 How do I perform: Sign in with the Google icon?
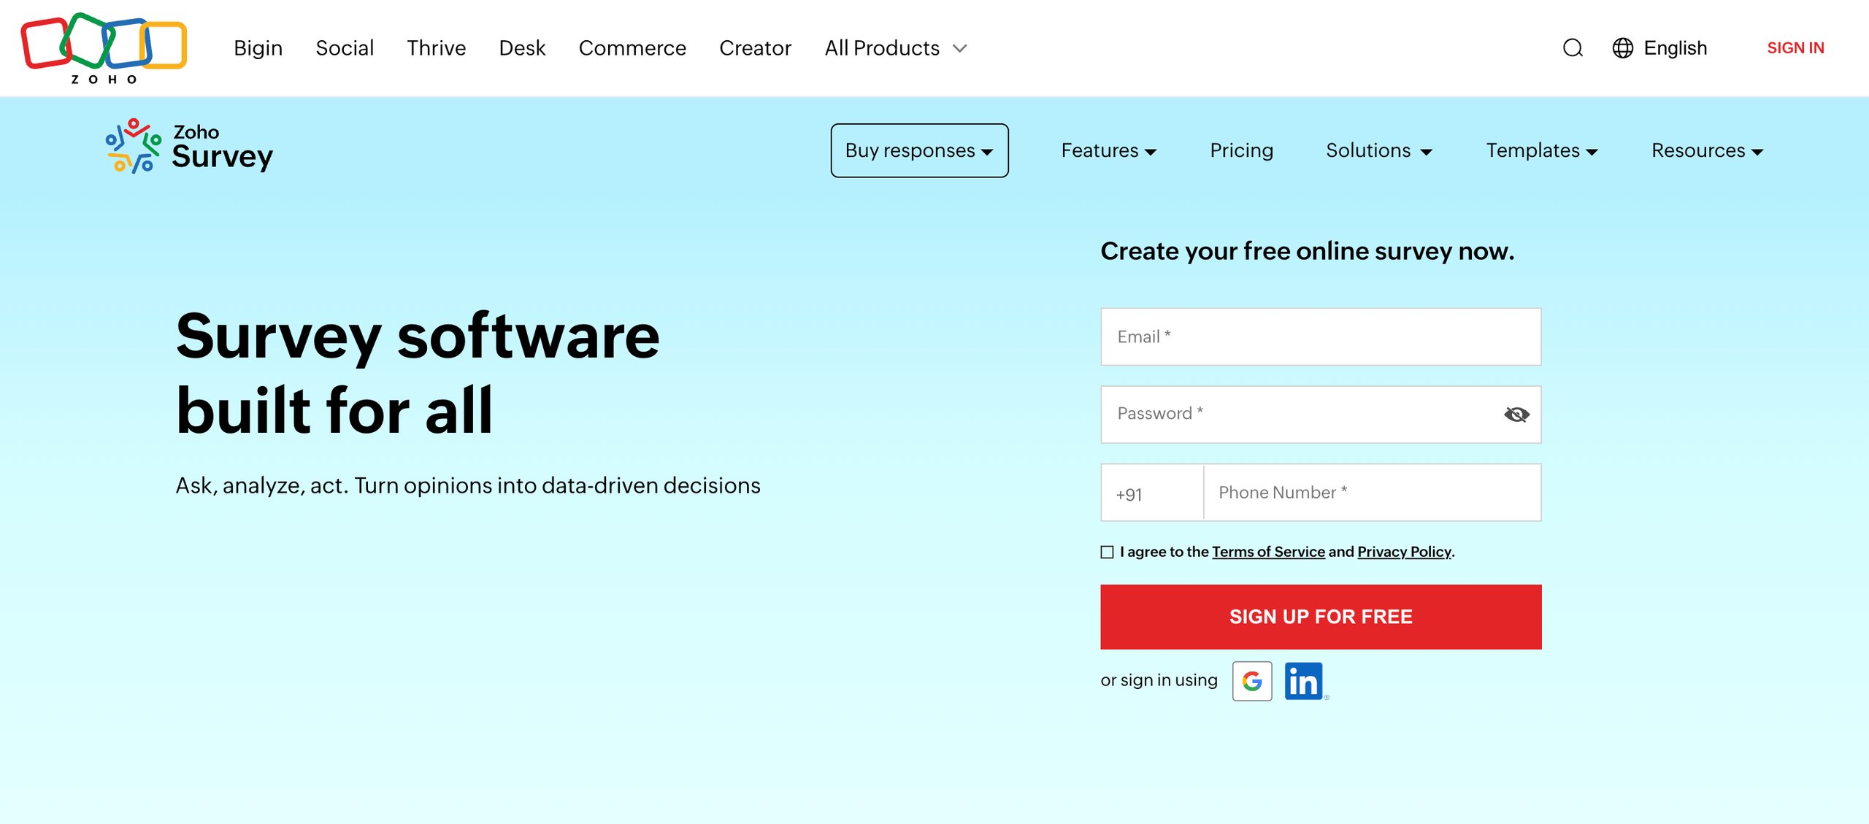click(x=1252, y=681)
